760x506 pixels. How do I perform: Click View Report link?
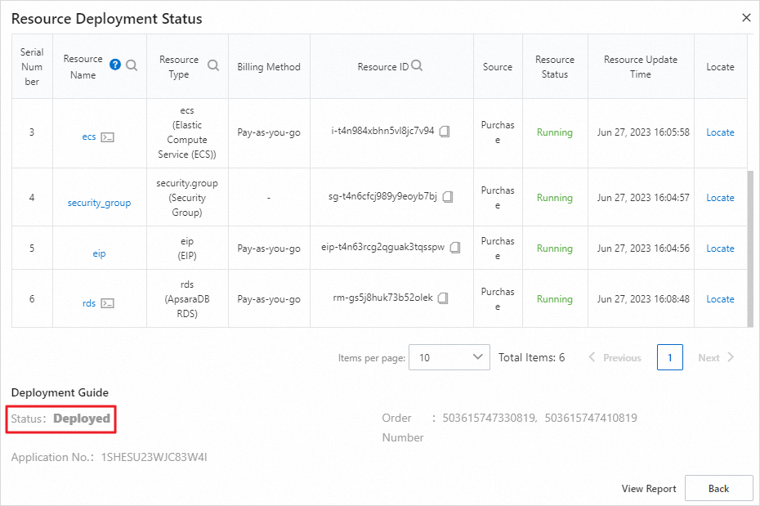[649, 489]
